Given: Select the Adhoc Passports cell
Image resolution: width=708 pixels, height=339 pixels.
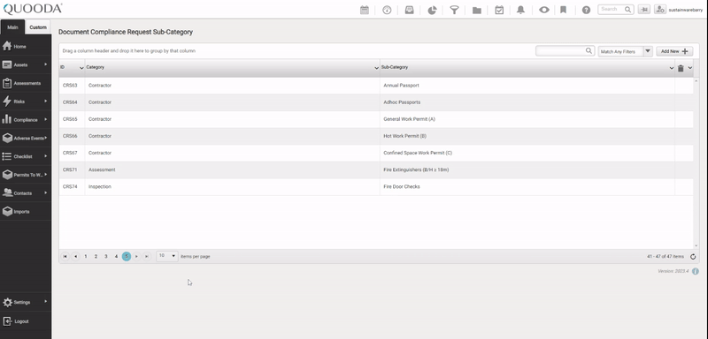Looking at the screenshot, I should [527, 102].
